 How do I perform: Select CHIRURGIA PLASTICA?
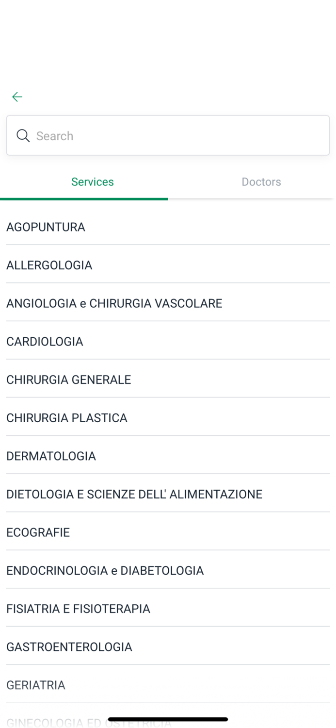pyautogui.click(x=66, y=417)
